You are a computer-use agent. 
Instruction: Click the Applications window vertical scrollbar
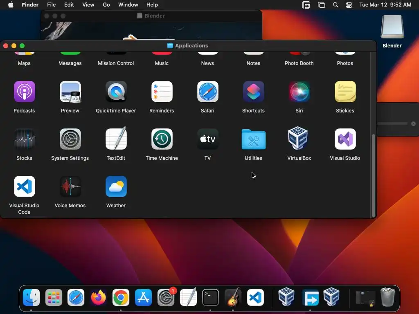tap(373, 176)
